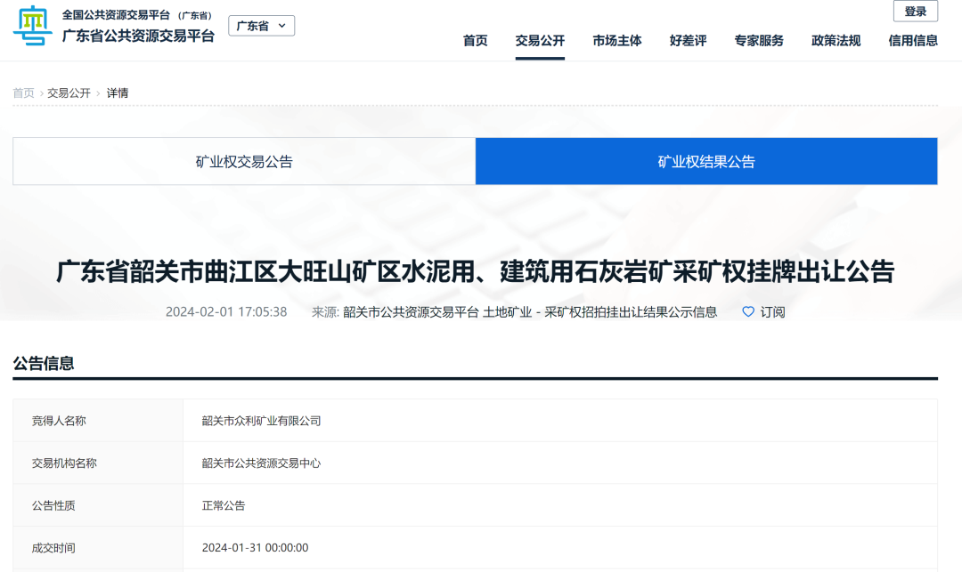This screenshot has height=572, width=962.
Task: Click the 登录 button
Action: pyautogui.click(x=915, y=12)
